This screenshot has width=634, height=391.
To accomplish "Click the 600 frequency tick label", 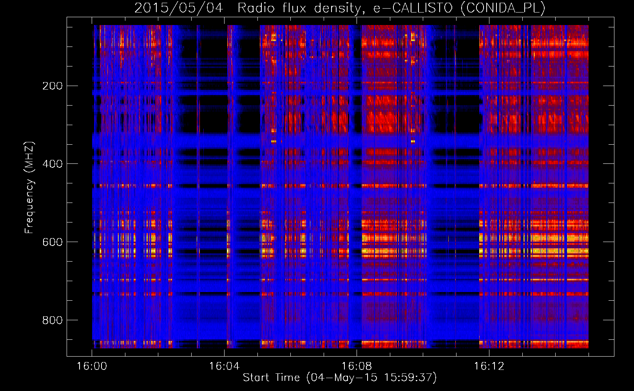I will [53, 242].
